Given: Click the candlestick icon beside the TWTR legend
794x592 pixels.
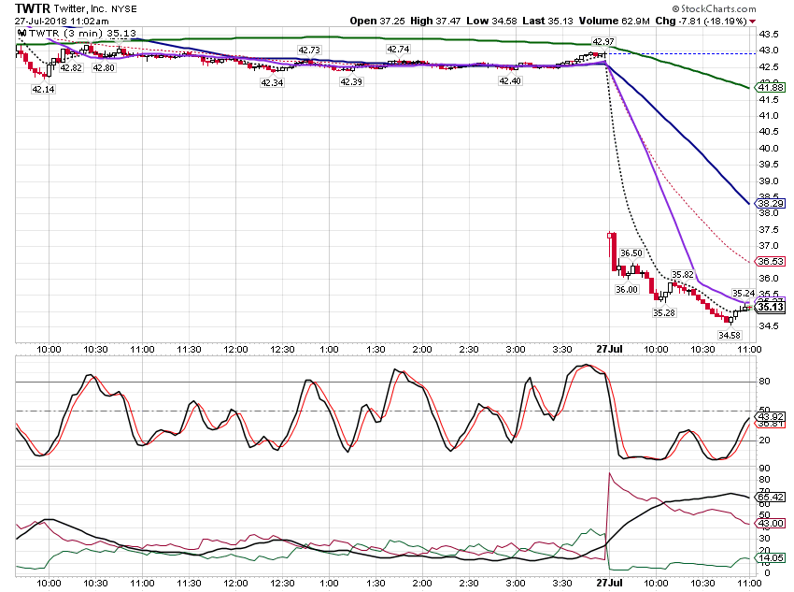Looking at the screenshot, I should [x=21, y=34].
